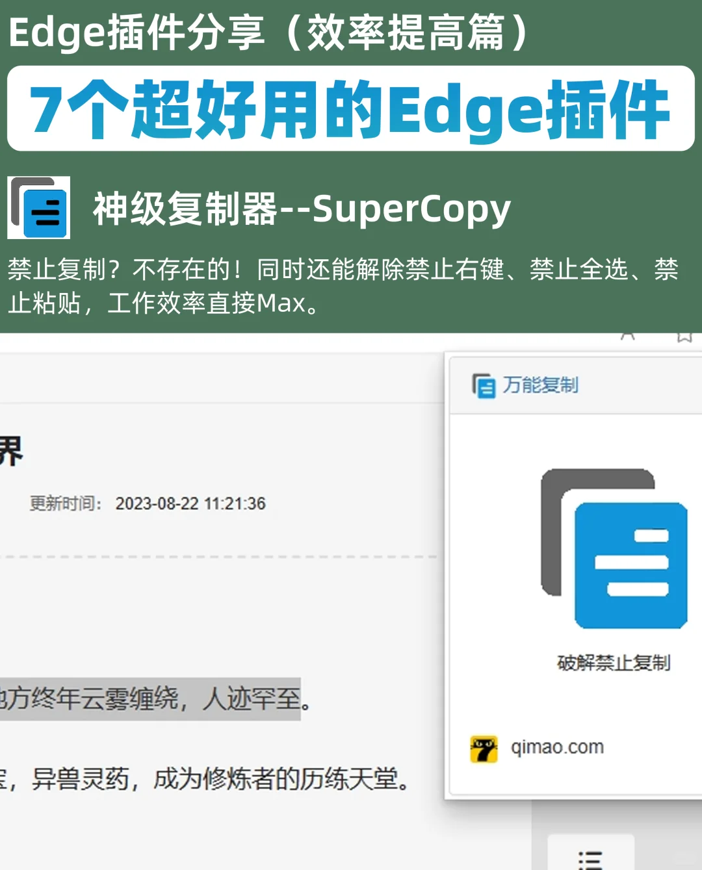Click the black cat avatar next to qimao.com
Screen dimensions: 702x870
484,746
